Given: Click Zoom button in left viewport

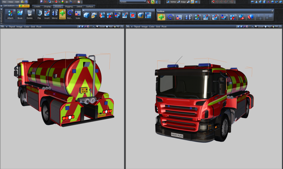Looking at the screenshot, I should pyautogui.click(x=100, y=27).
